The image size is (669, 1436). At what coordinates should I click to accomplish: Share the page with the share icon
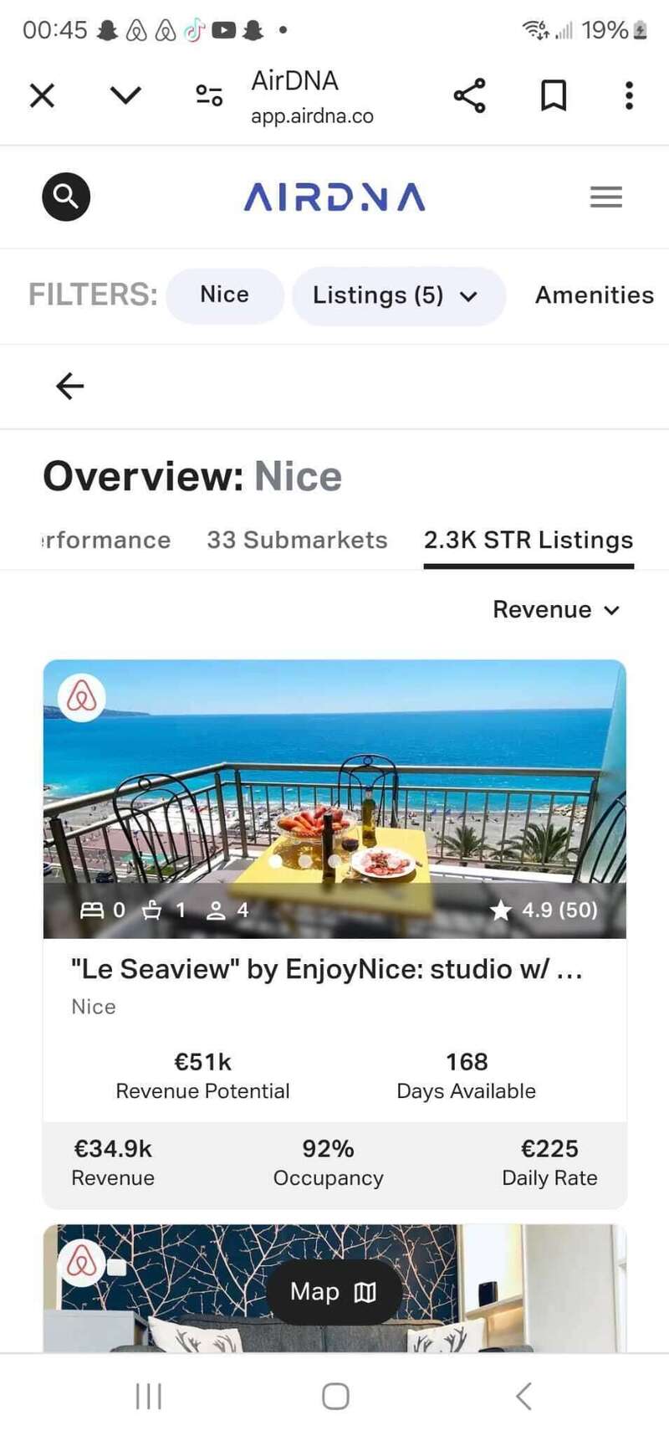pos(469,95)
